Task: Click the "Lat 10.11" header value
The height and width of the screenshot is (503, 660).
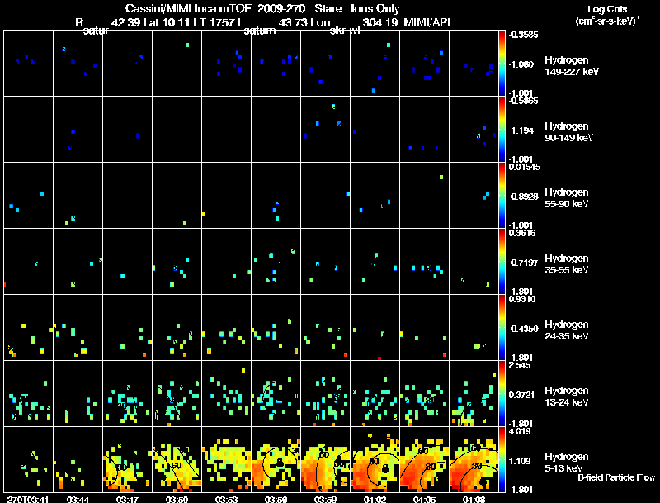Action: point(167,22)
